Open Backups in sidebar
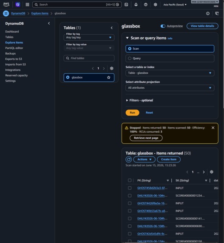Image resolution: width=224 pixels, height=243 pixels. (10, 53)
